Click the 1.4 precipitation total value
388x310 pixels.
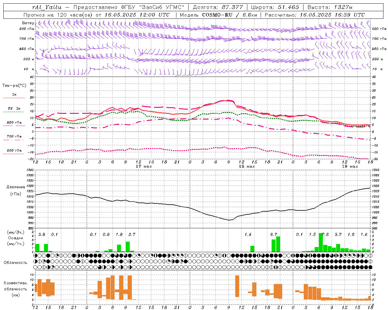click(248, 235)
